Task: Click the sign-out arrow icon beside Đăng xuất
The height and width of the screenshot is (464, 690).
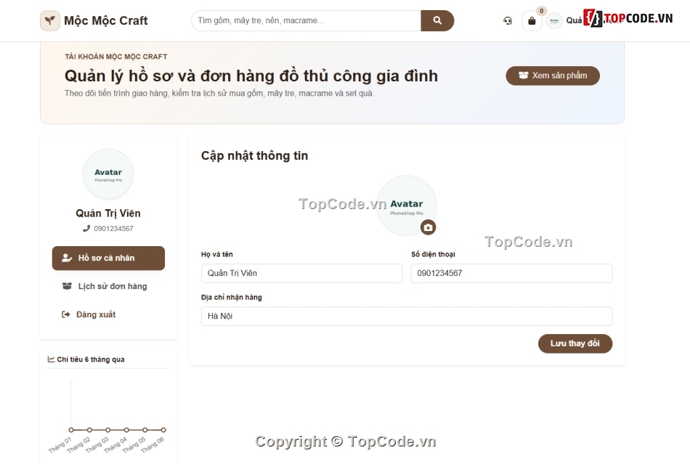Action: 65,314
